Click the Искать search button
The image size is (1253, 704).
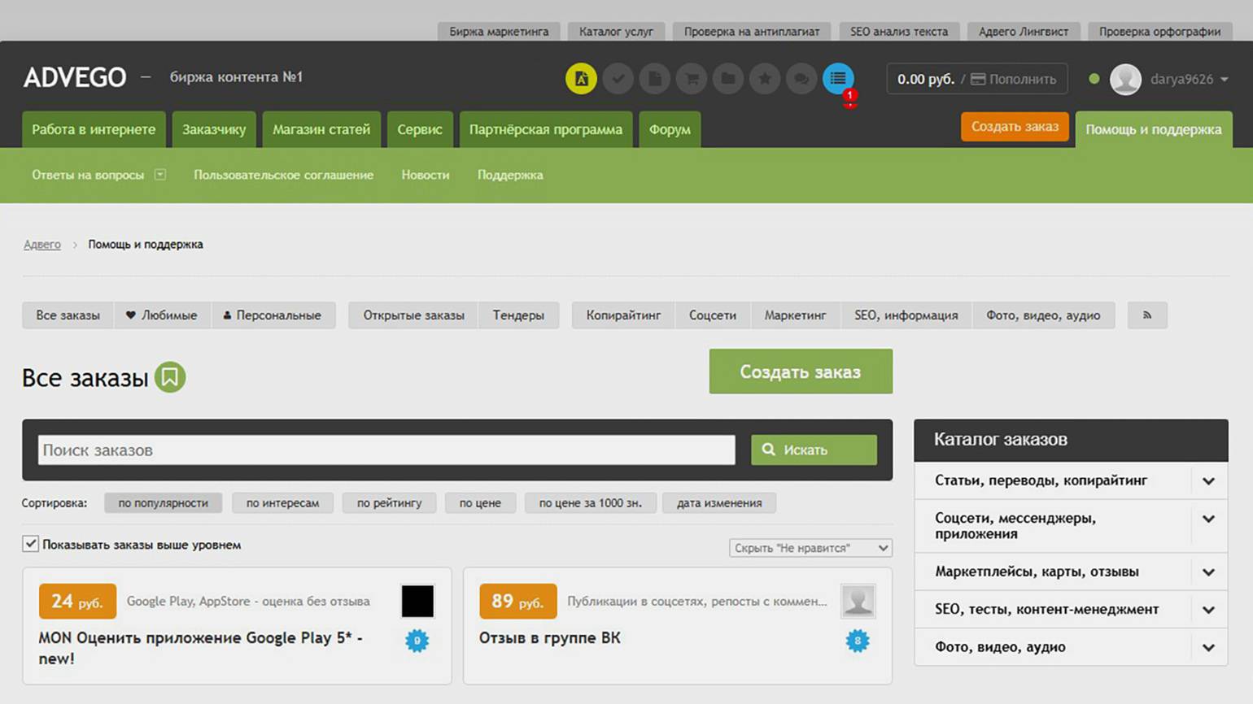814,450
